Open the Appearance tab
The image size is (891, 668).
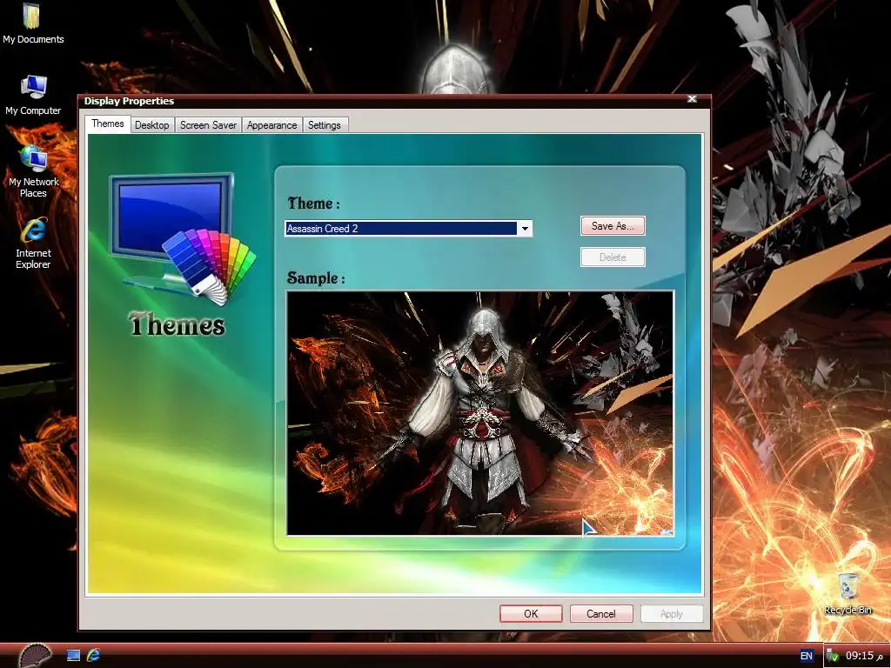click(271, 125)
